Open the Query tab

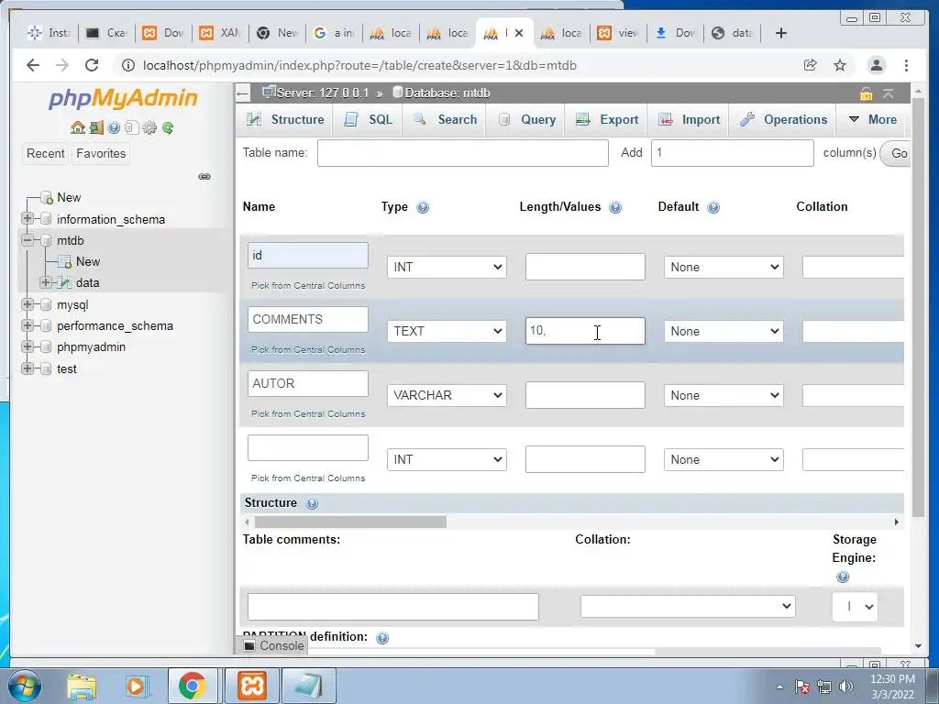click(527, 120)
